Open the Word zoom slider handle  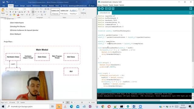tap(82, 102)
